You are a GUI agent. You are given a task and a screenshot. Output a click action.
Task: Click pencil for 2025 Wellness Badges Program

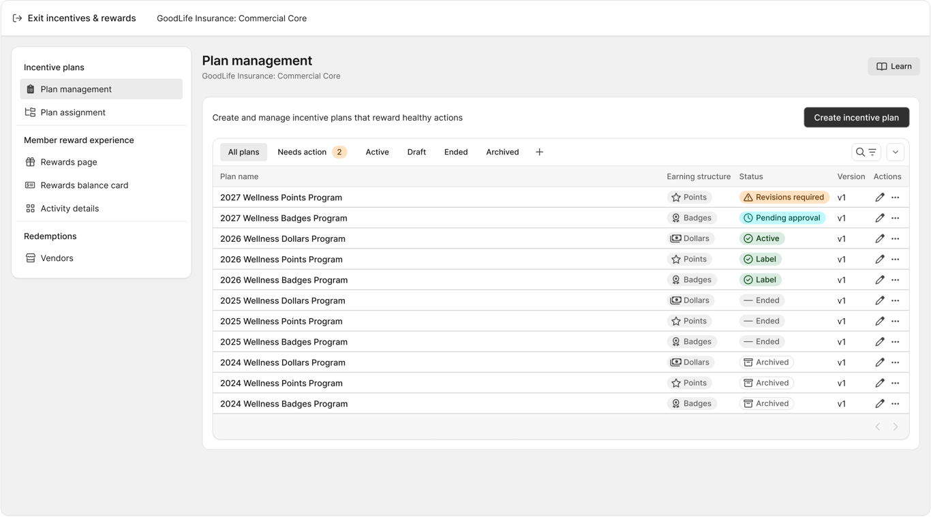click(x=880, y=342)
